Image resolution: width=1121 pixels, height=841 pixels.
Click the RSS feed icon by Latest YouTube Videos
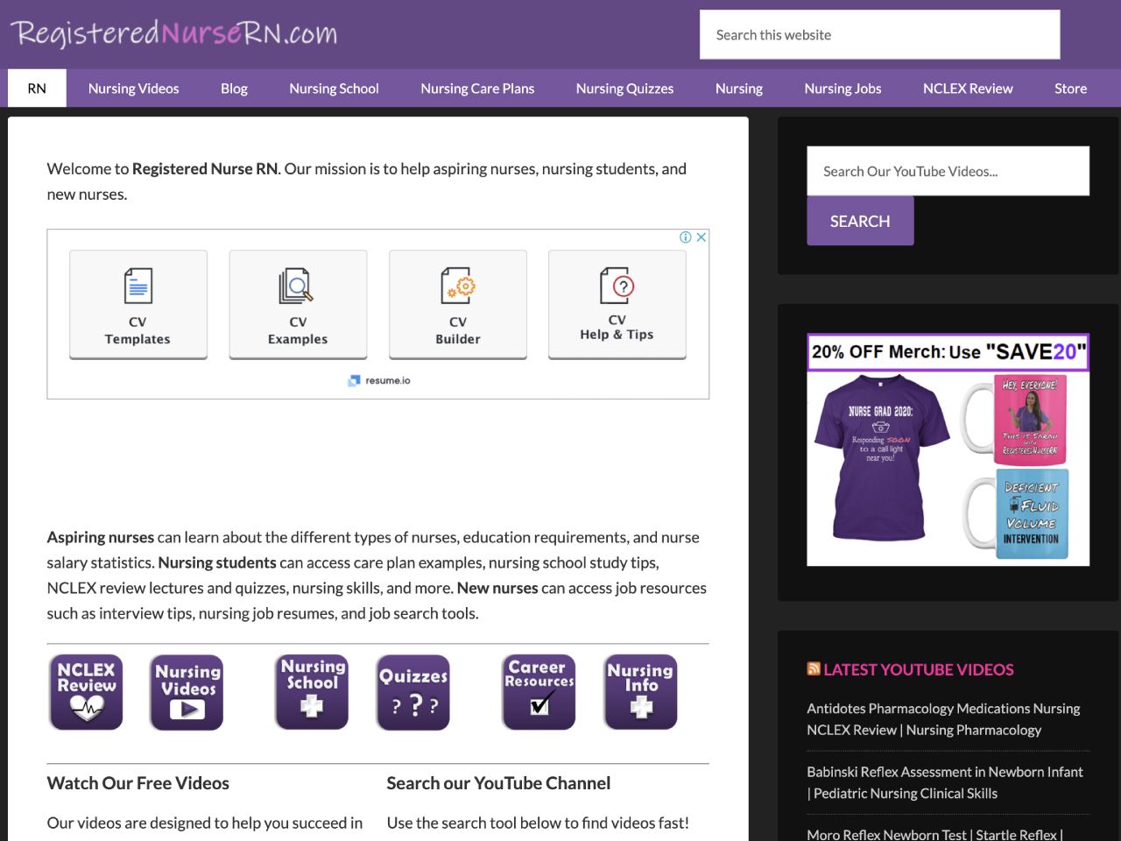[x=814, y=668]
